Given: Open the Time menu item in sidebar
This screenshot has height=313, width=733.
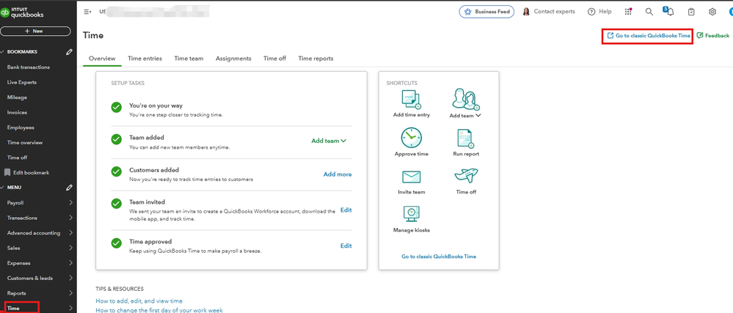Looking at the screenshot, I should (x=38, y=308).
